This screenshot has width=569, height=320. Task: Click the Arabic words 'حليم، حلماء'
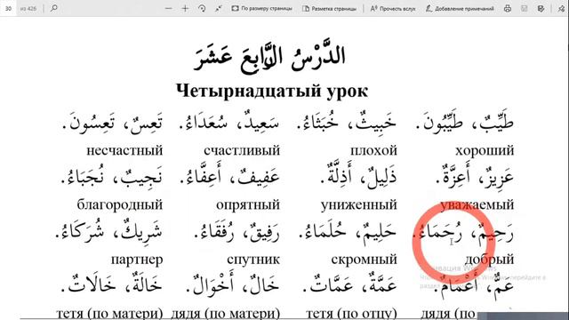(x=348, y=231)
